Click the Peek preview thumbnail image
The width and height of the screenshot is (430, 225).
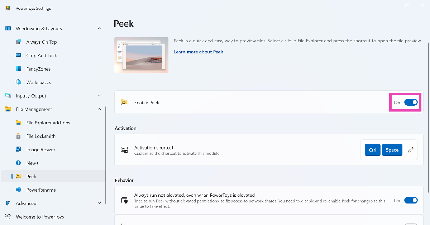pos(141,55)
